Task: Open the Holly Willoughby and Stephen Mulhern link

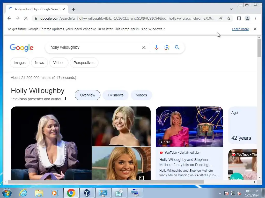Action: [x=186, y=162]
